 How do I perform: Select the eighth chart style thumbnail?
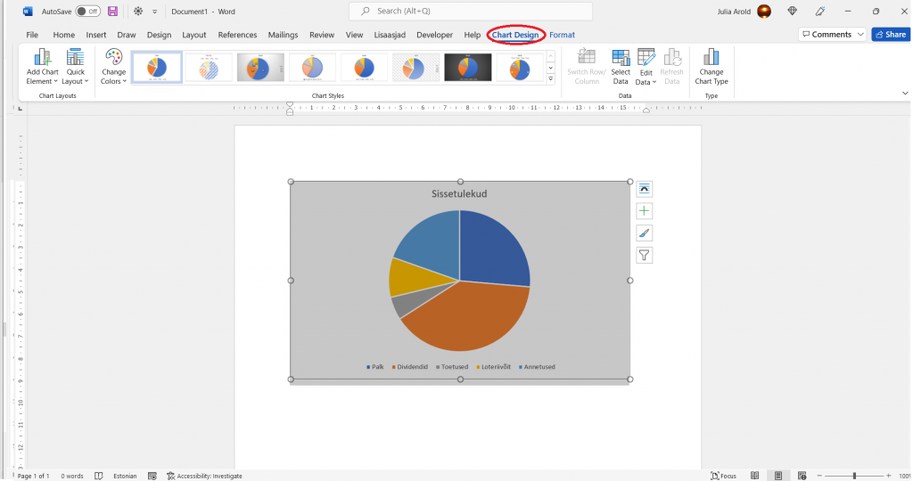(x=520, y=68)
